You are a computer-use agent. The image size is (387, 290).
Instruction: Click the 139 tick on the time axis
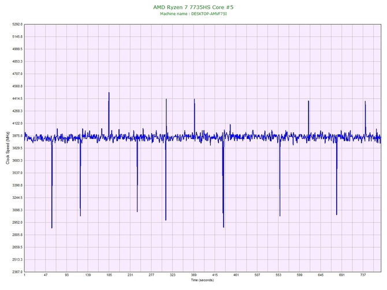coord(88,275)
